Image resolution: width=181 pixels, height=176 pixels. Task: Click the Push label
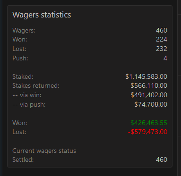tap(20, 59)
